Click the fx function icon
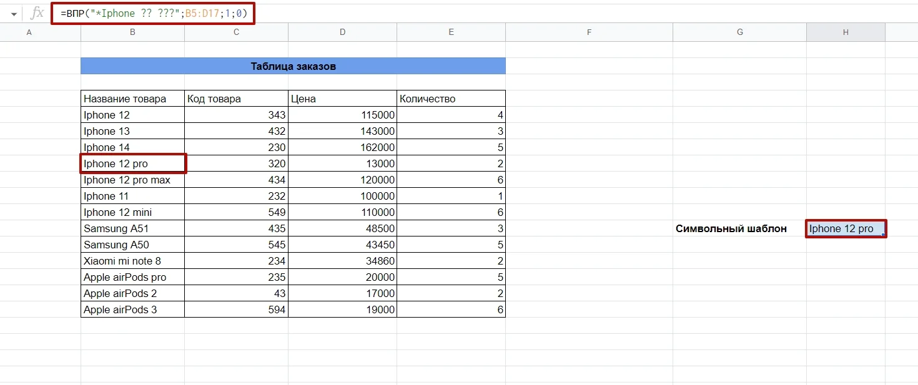 [x=37, y=13]
